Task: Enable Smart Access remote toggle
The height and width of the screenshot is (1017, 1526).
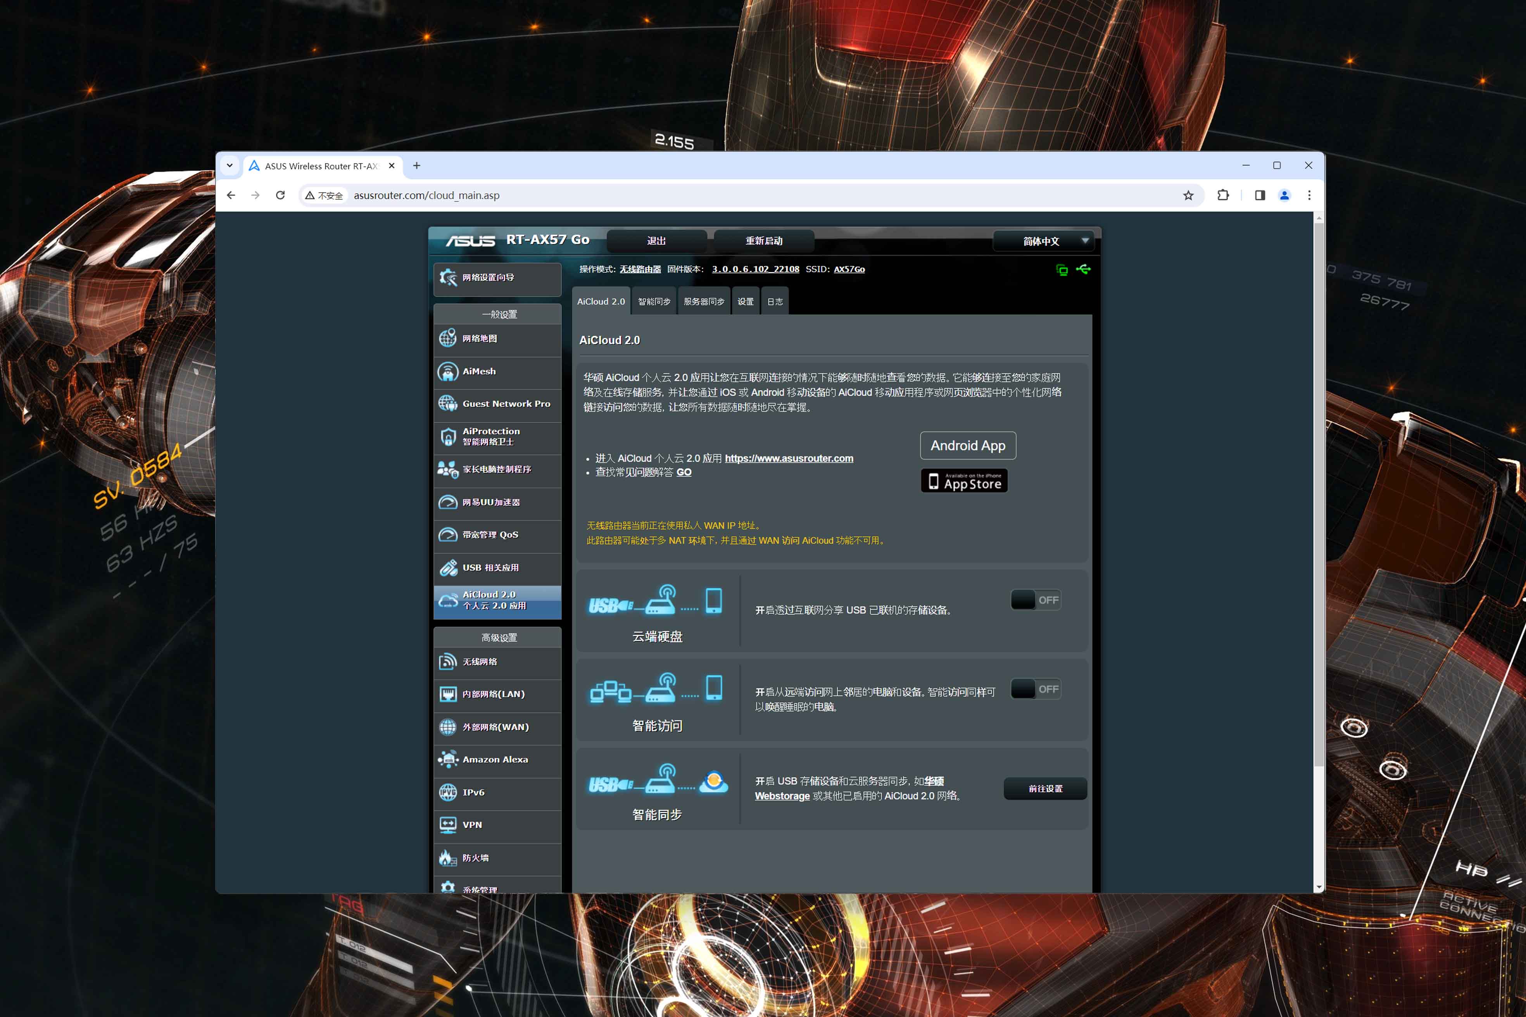Action: [x=1036, y=689]
